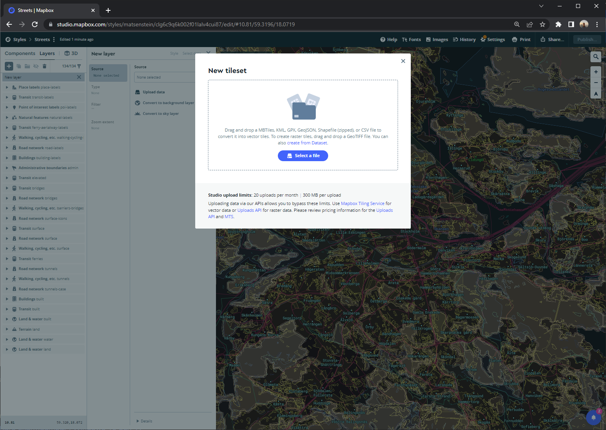Click the Buildings built layer icon

tap(14, 299)
